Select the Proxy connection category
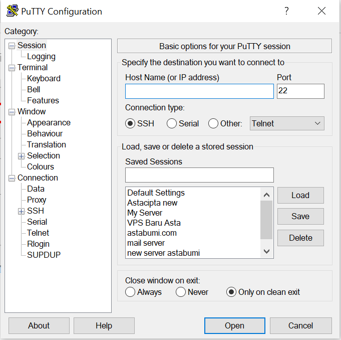341x340 pixels. (37, 200)
